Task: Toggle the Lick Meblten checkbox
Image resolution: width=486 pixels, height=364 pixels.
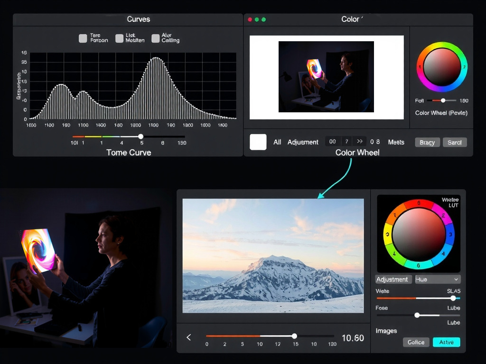Action: point(119,38)
